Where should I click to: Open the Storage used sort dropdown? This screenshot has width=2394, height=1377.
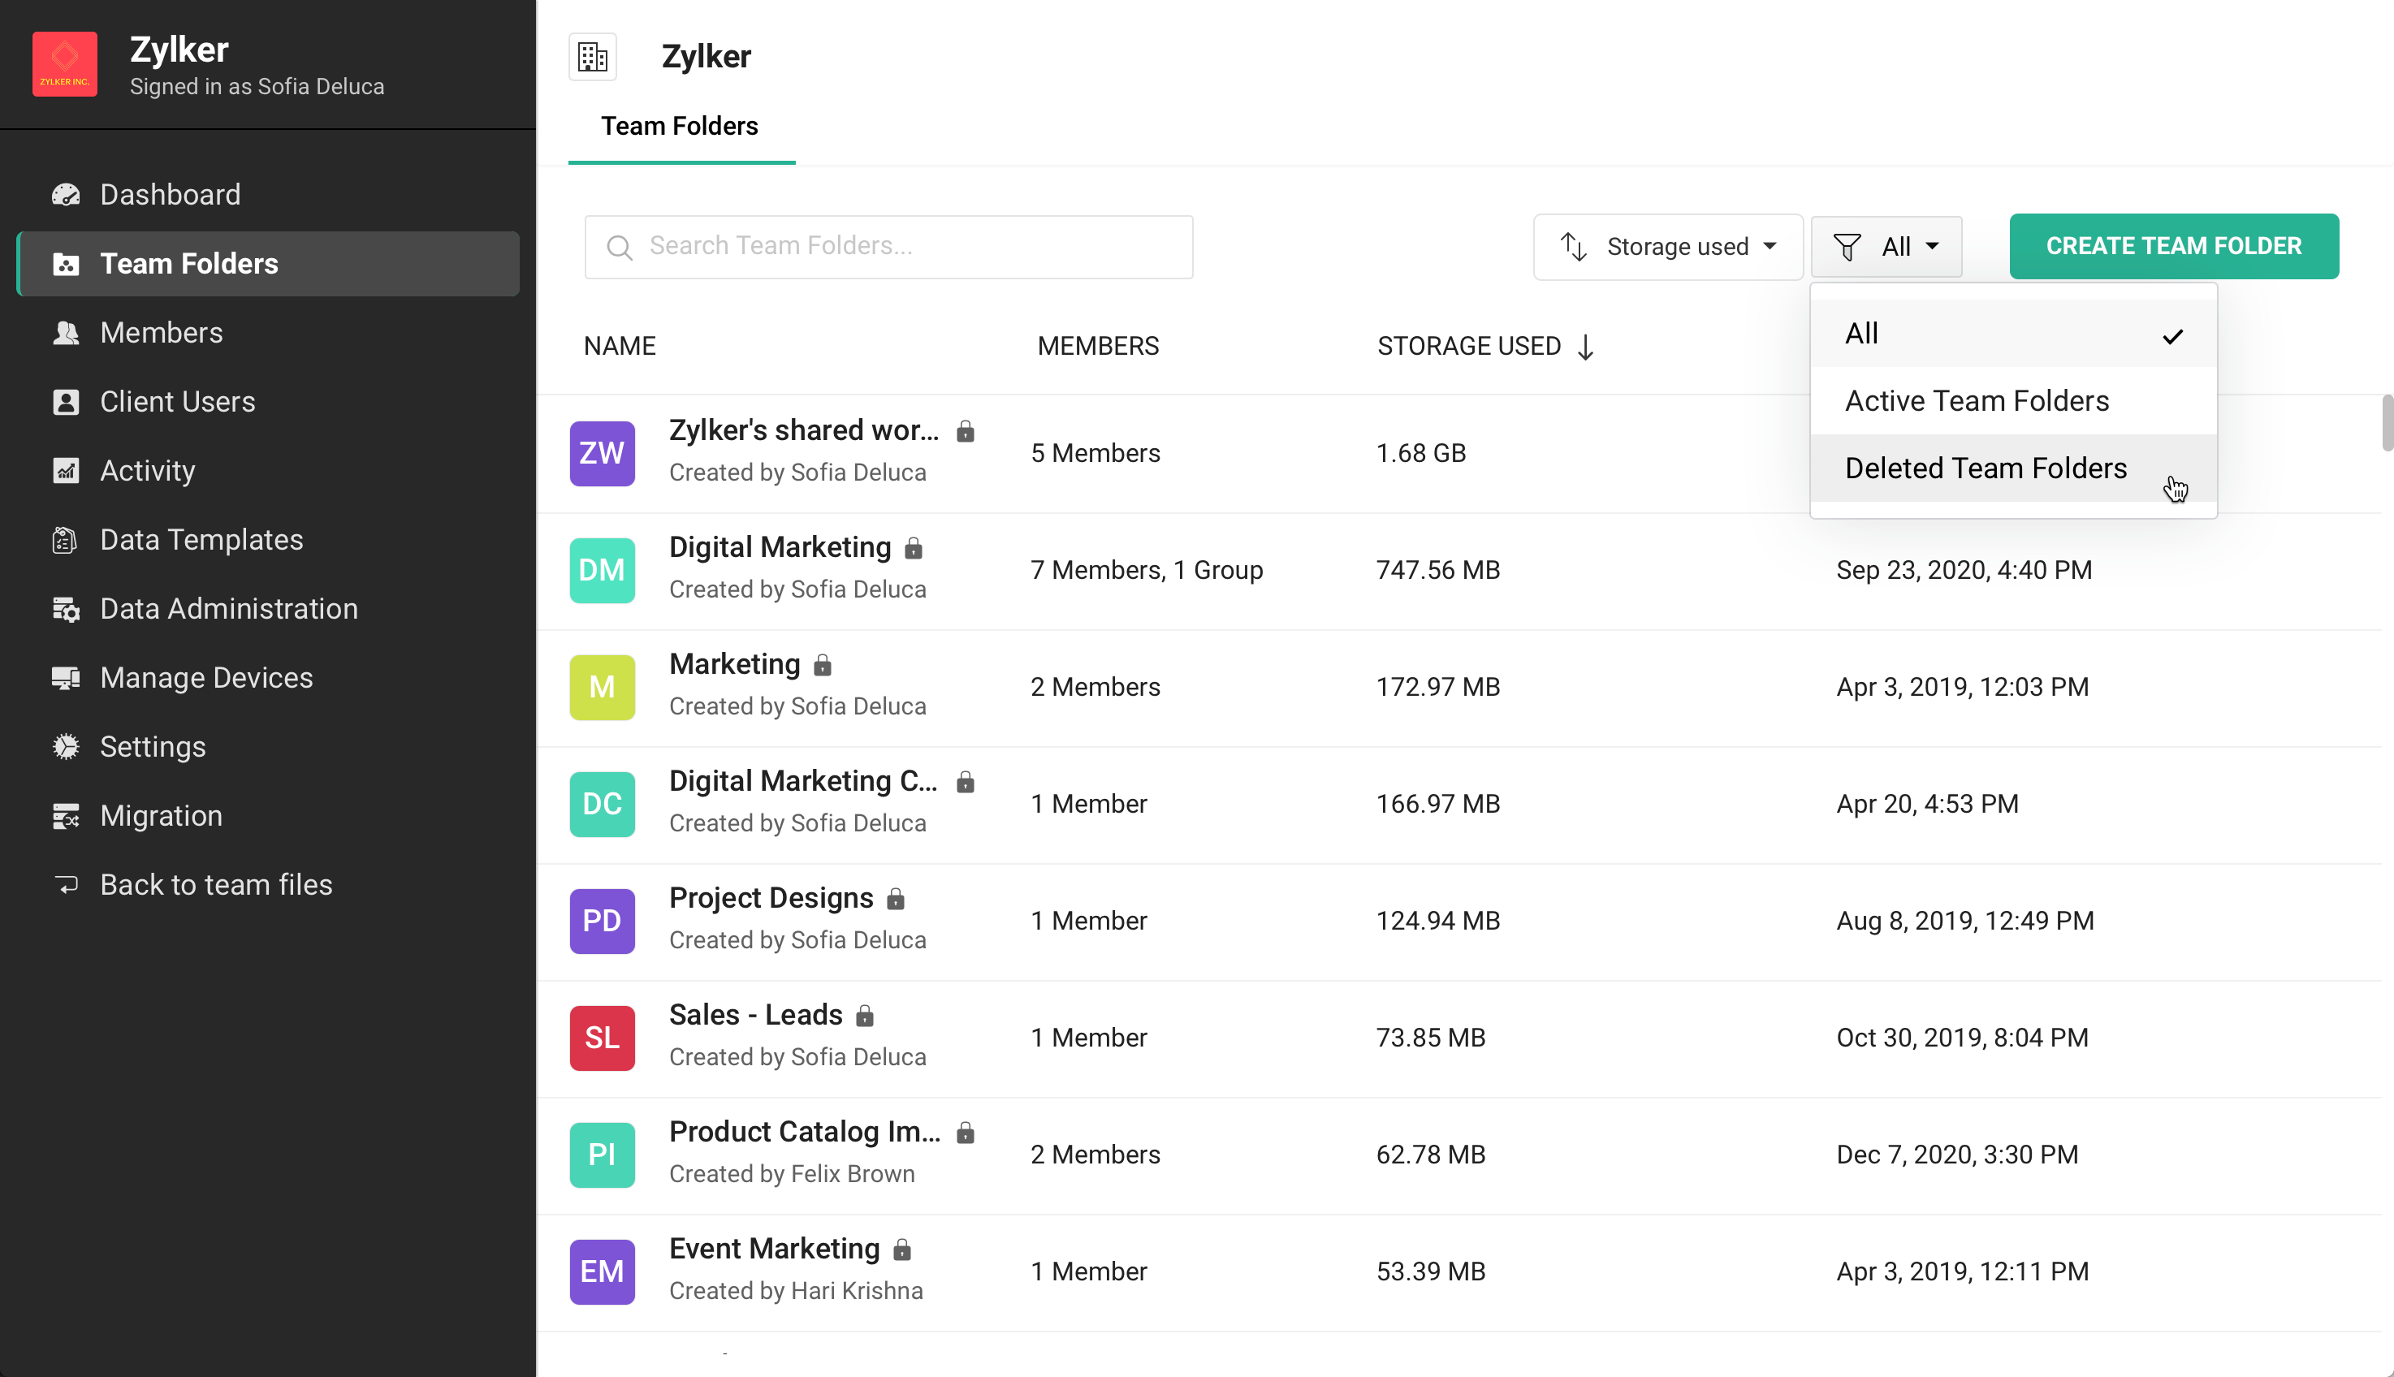(1667, 247)
